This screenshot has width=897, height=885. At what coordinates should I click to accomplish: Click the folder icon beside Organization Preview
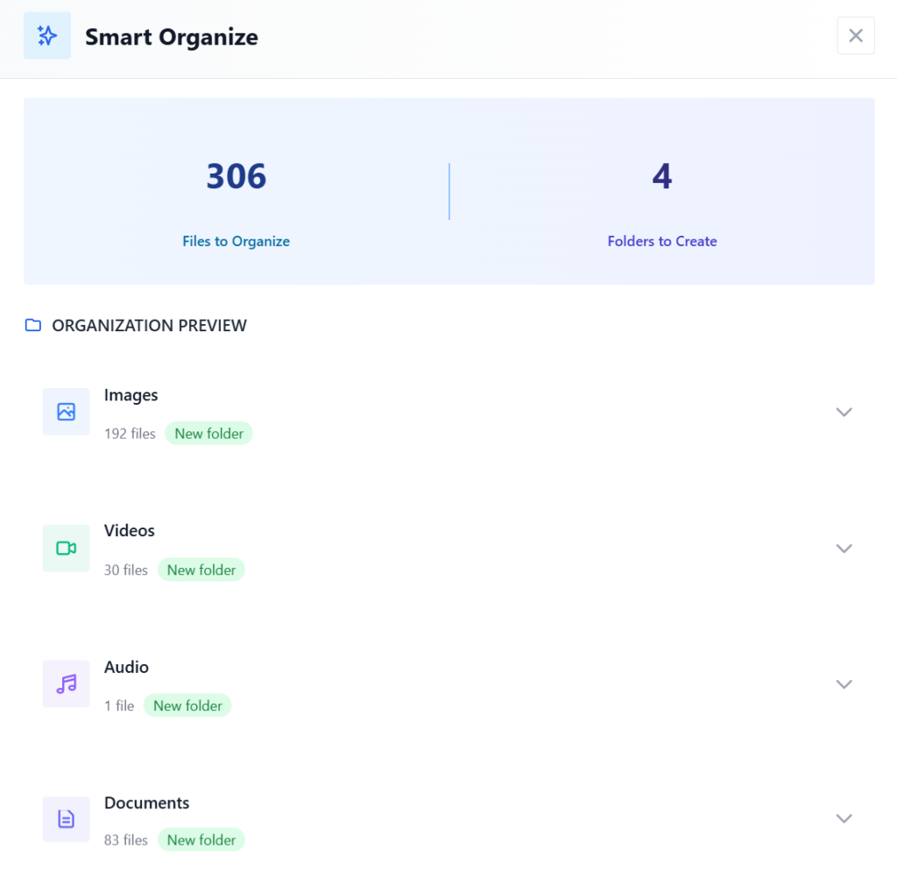[x=33, y=326]
